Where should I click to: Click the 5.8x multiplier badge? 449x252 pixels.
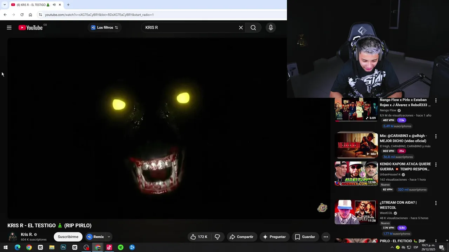point(402,228)
